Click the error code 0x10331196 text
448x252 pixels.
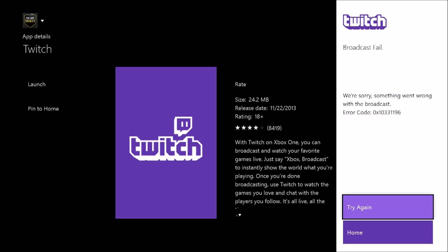372,112
